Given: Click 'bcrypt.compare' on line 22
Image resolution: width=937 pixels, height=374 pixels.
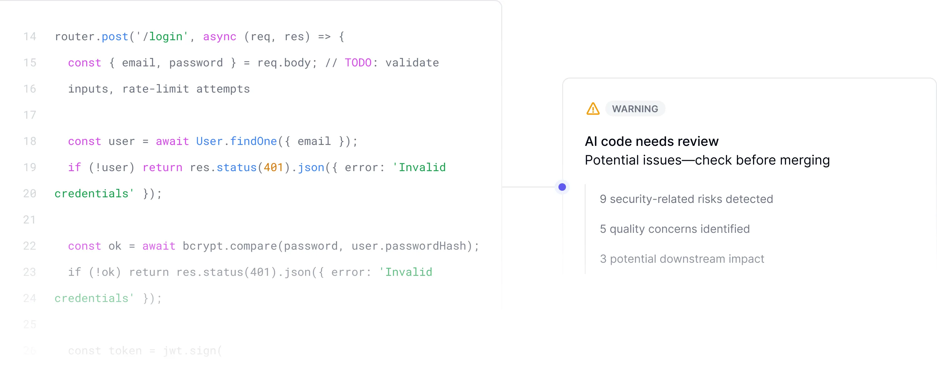Looking at the screenshot, I should point(230,246).
